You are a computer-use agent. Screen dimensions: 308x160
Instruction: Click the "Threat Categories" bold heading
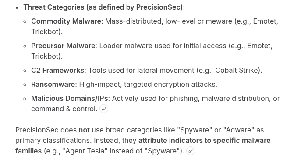[54, 7]
